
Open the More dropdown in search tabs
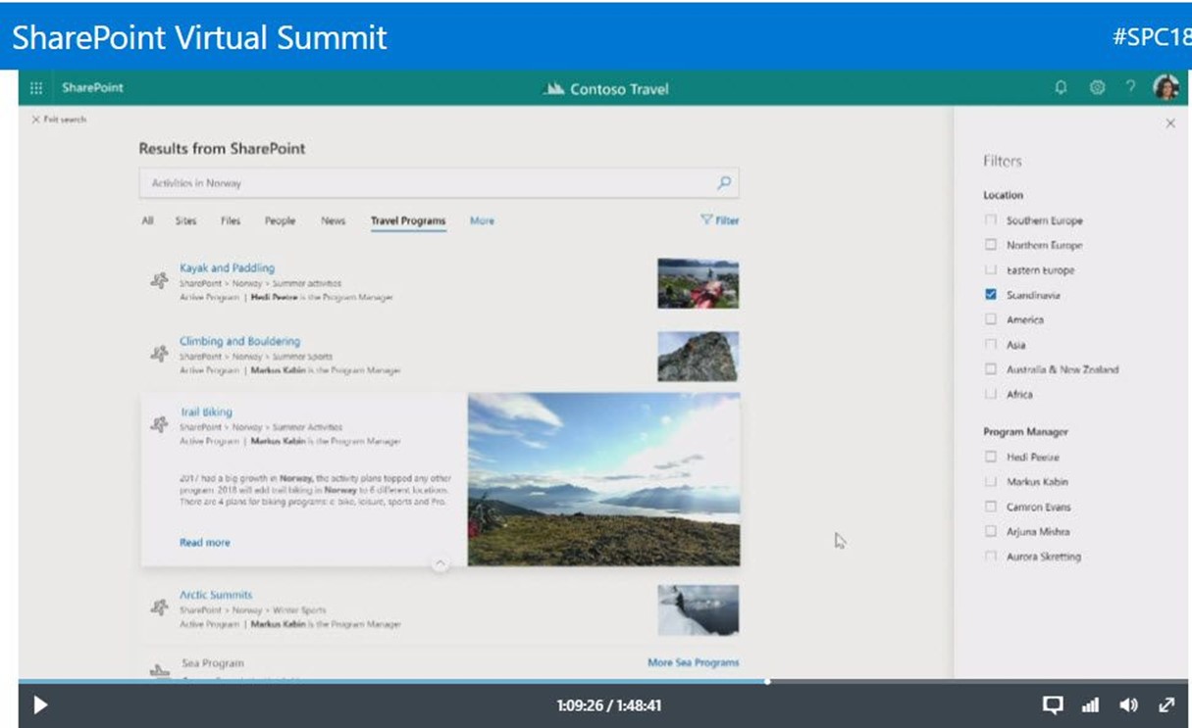pos(482,220)
